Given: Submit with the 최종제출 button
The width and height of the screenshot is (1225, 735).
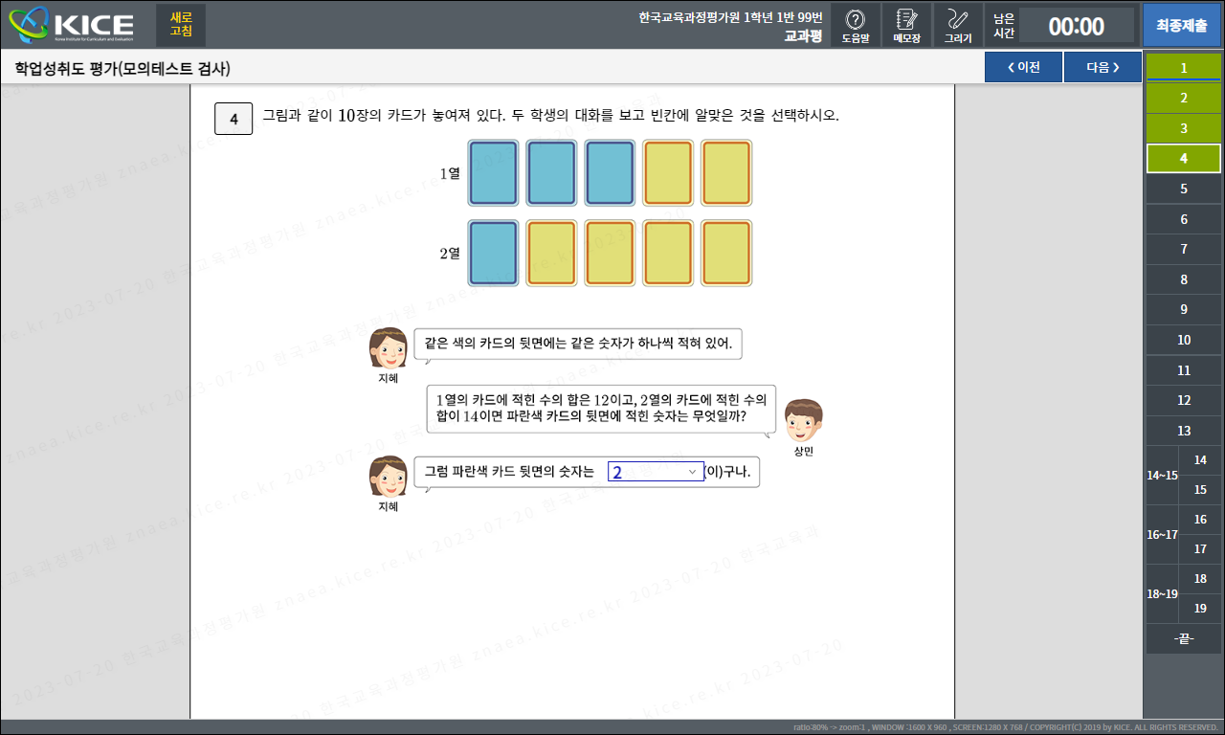Looking at the screenshot, I should point(1181,25).
